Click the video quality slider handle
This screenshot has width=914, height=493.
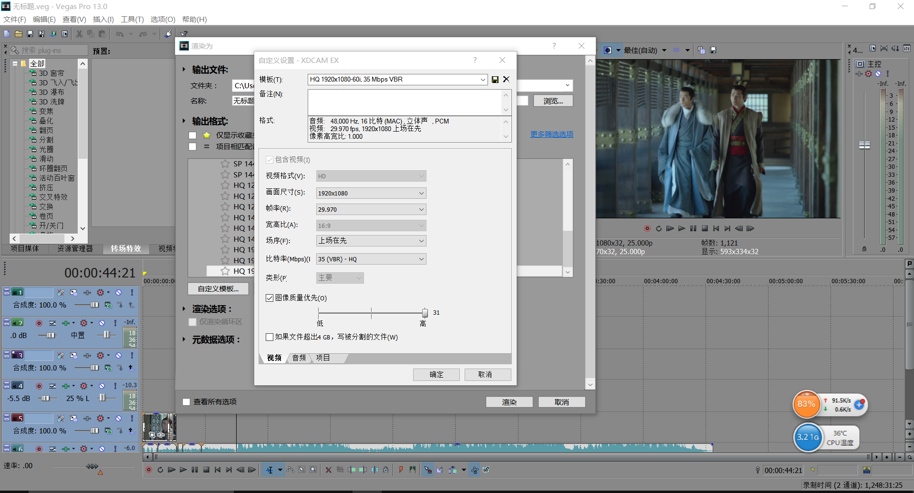[425, 313]
